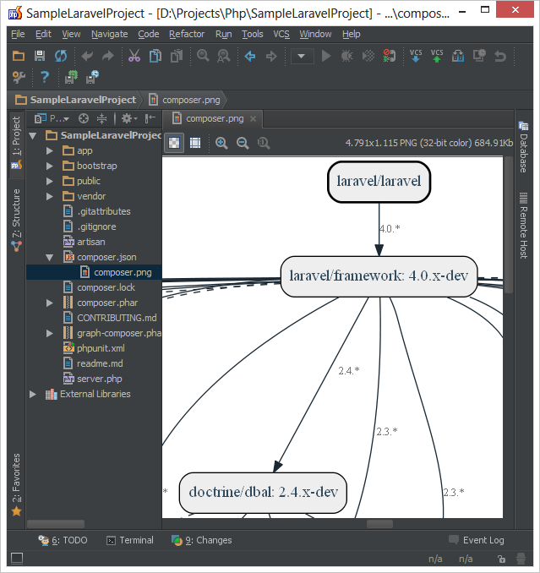Image resolution: width=540 pixels, height=573 pixels.
Task: Click the Run with Coverage icon
Action: [368, 57]
